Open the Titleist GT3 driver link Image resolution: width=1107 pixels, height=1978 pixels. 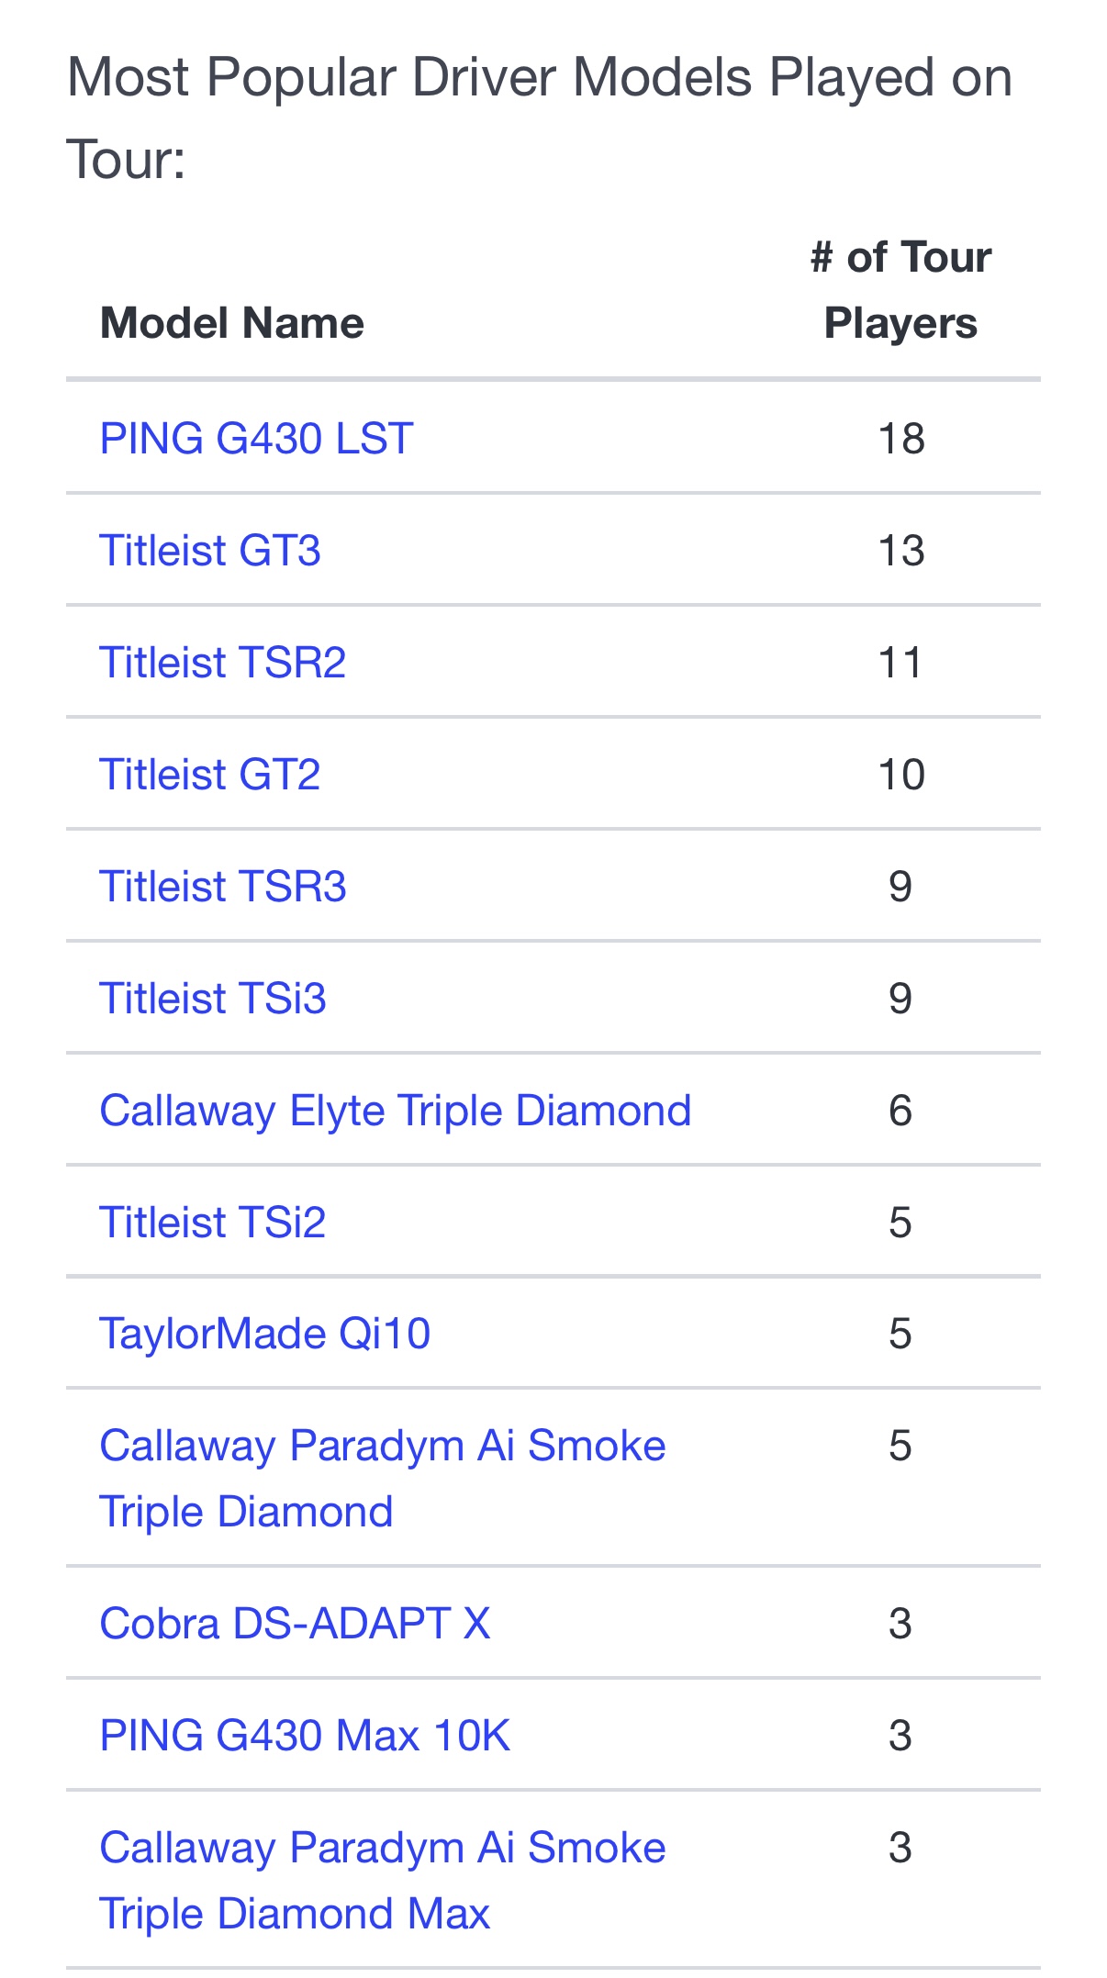210,551
